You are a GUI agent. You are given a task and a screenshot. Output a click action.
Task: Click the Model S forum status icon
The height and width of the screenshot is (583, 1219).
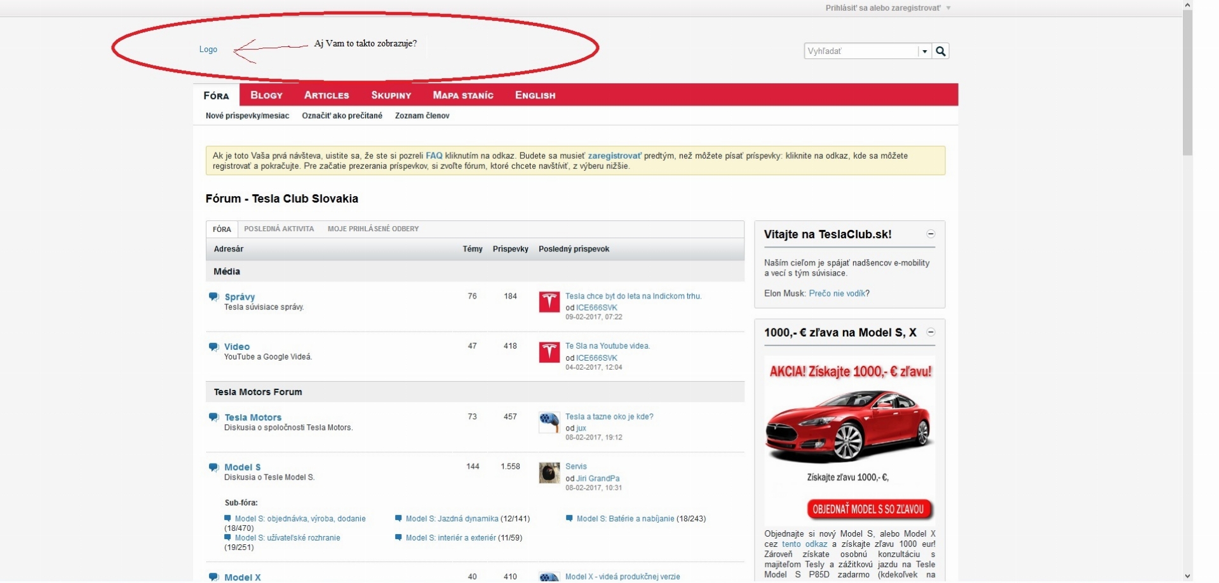(x=213, y=467)
